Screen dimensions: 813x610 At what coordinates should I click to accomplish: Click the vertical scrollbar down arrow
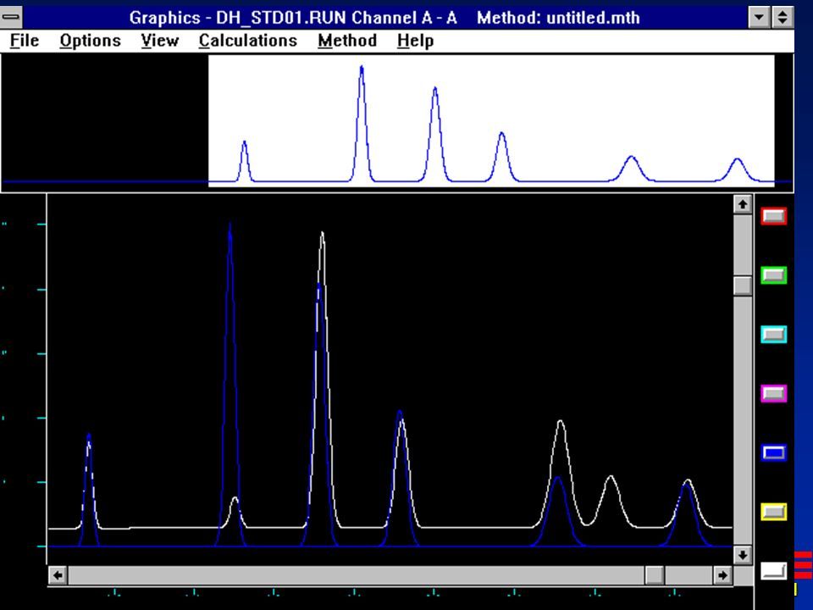pyautogui.click(x=743, y=554)
